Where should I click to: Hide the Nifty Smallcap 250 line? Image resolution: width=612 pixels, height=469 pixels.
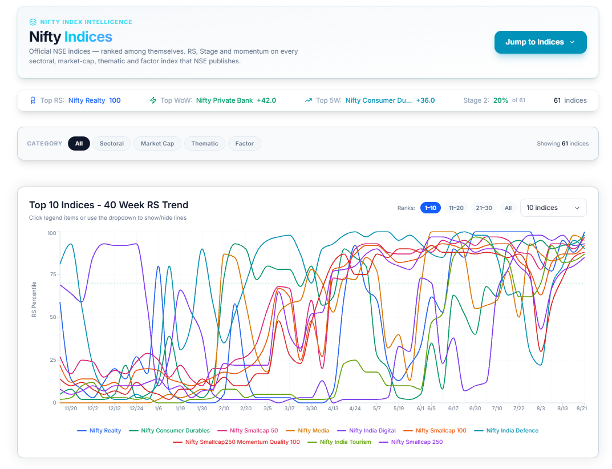tap(411, 442)
